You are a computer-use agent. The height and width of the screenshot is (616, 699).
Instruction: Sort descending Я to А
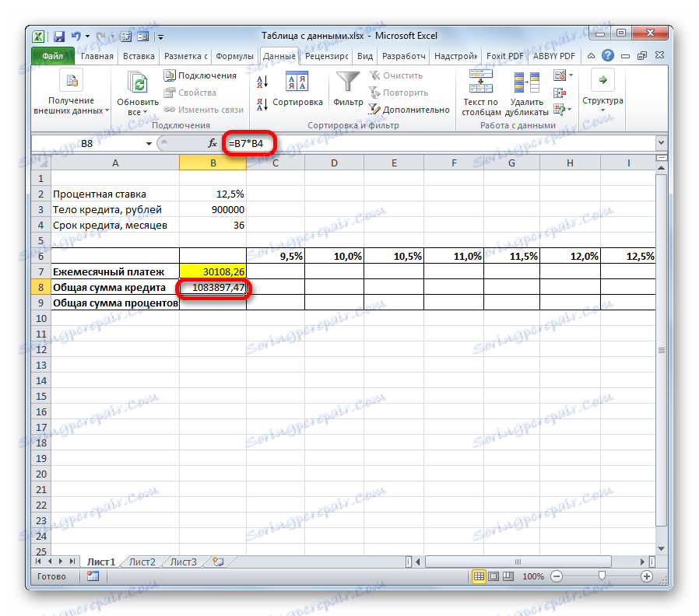coord(262,104)
